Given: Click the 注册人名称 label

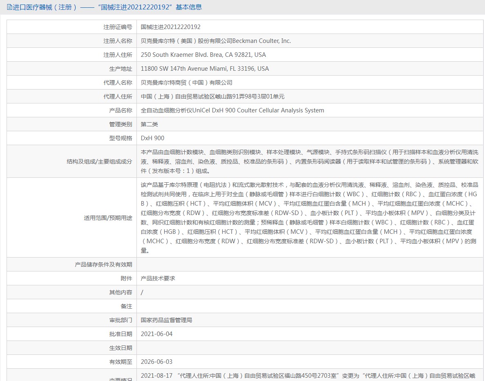Looking at the screenshot, I should pyautogui.click(x=118, y=41).
